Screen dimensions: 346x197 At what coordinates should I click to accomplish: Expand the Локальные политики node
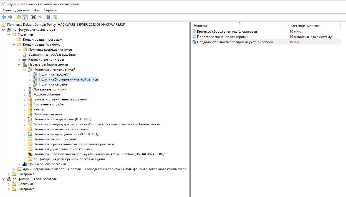tap(25, 89)
